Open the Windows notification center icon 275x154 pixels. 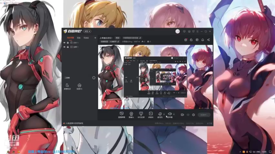[270, 152]
